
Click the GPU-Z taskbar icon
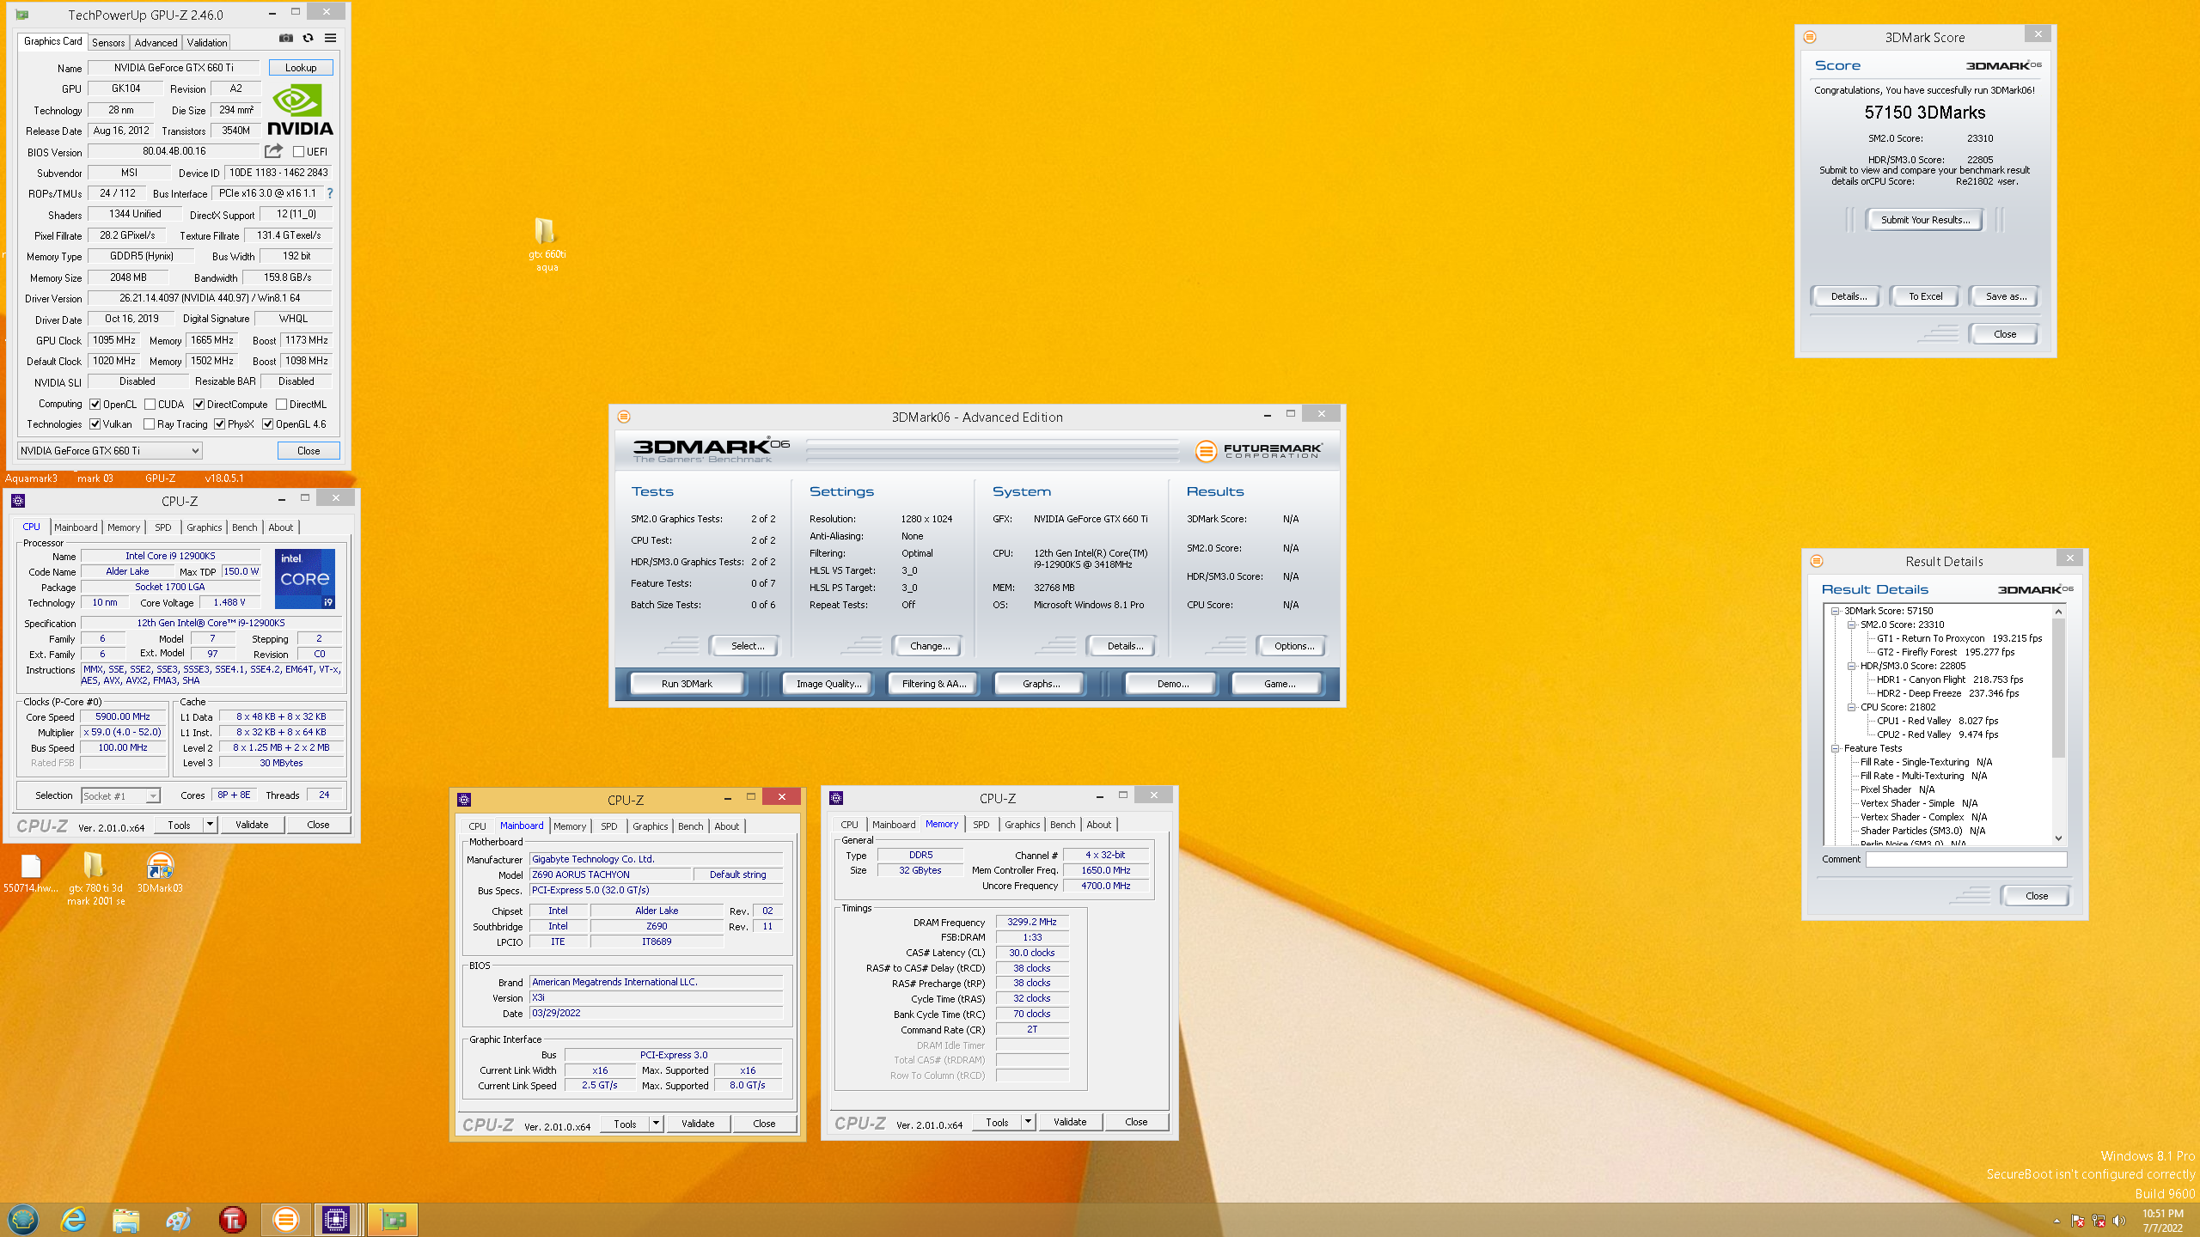394,1220
